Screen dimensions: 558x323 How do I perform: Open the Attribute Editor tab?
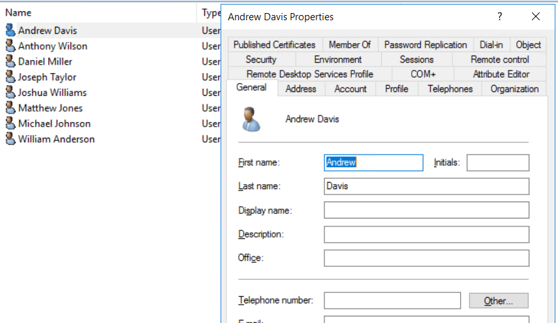[501, 74]
